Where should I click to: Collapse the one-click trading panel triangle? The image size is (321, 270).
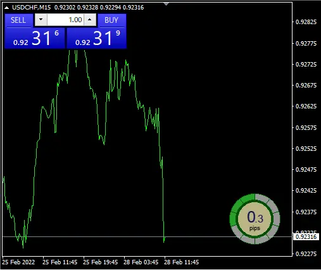(7, 8)
